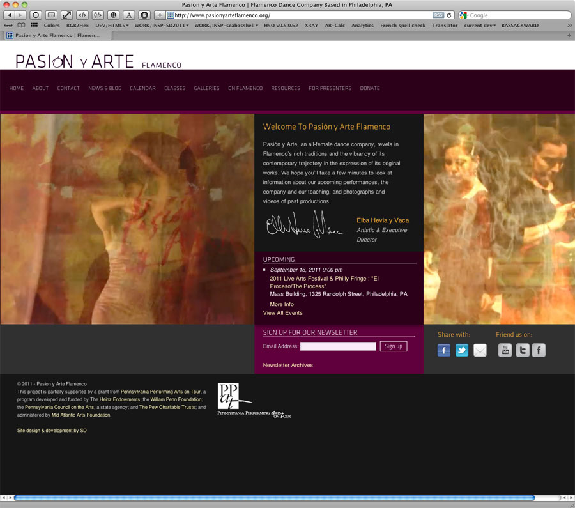The width and height of the screenshot is (575, 508).
Task: Reload the page with the refresh icon
Action: pos(449,15)
